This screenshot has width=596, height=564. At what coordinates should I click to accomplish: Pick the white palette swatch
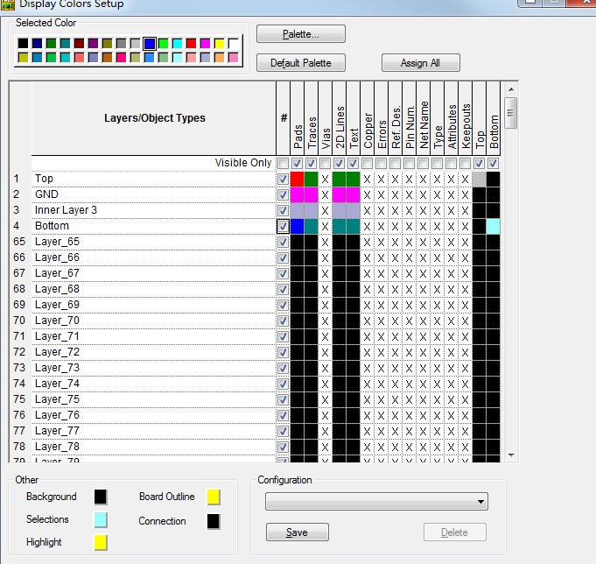click(x=234, y=44)
